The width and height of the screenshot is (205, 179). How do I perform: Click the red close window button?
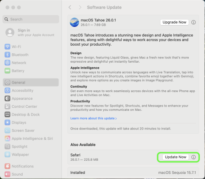(7, 7)
